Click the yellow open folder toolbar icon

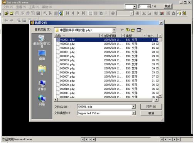tap(12, 13)
